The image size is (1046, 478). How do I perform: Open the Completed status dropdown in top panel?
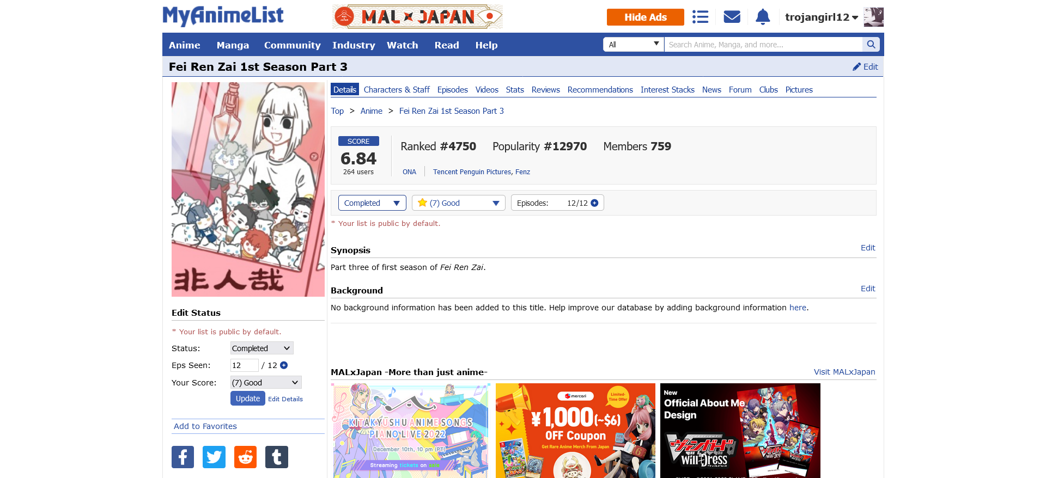point(372,203)
